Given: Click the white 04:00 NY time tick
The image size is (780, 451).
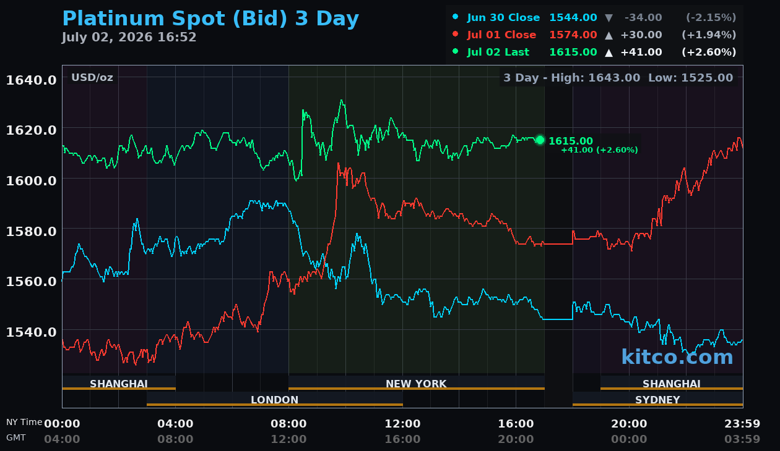Looking at the screenshot, I should [175, 424].
